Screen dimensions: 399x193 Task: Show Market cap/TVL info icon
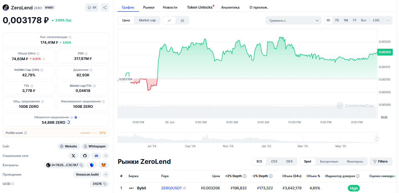tap(94, 86)
